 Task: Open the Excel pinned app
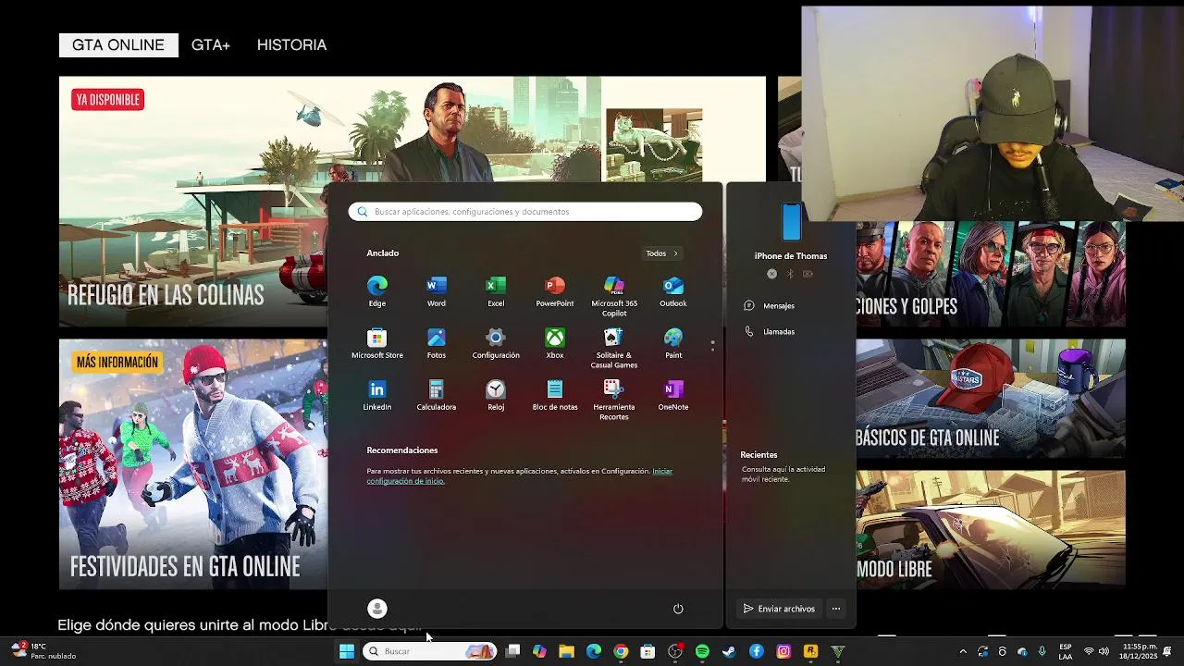coord(496,291)
